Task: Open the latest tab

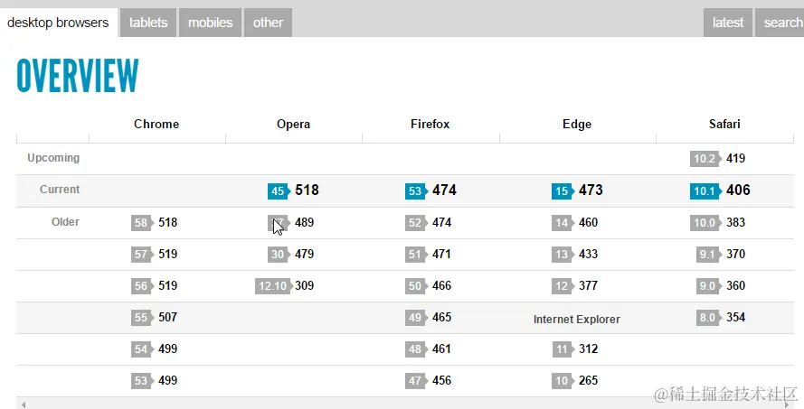Action: pos(728,23)
